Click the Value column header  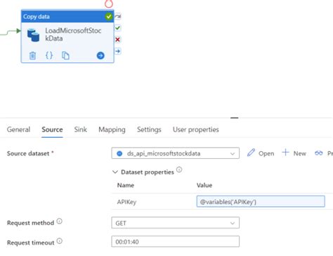[x=204, y=185]
